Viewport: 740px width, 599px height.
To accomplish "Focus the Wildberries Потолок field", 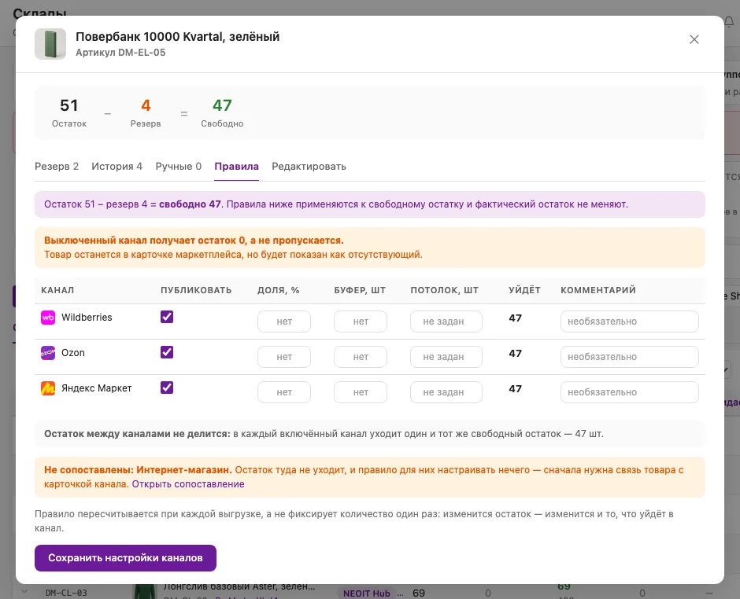I will pyautogui.click(x=446, y=322).
